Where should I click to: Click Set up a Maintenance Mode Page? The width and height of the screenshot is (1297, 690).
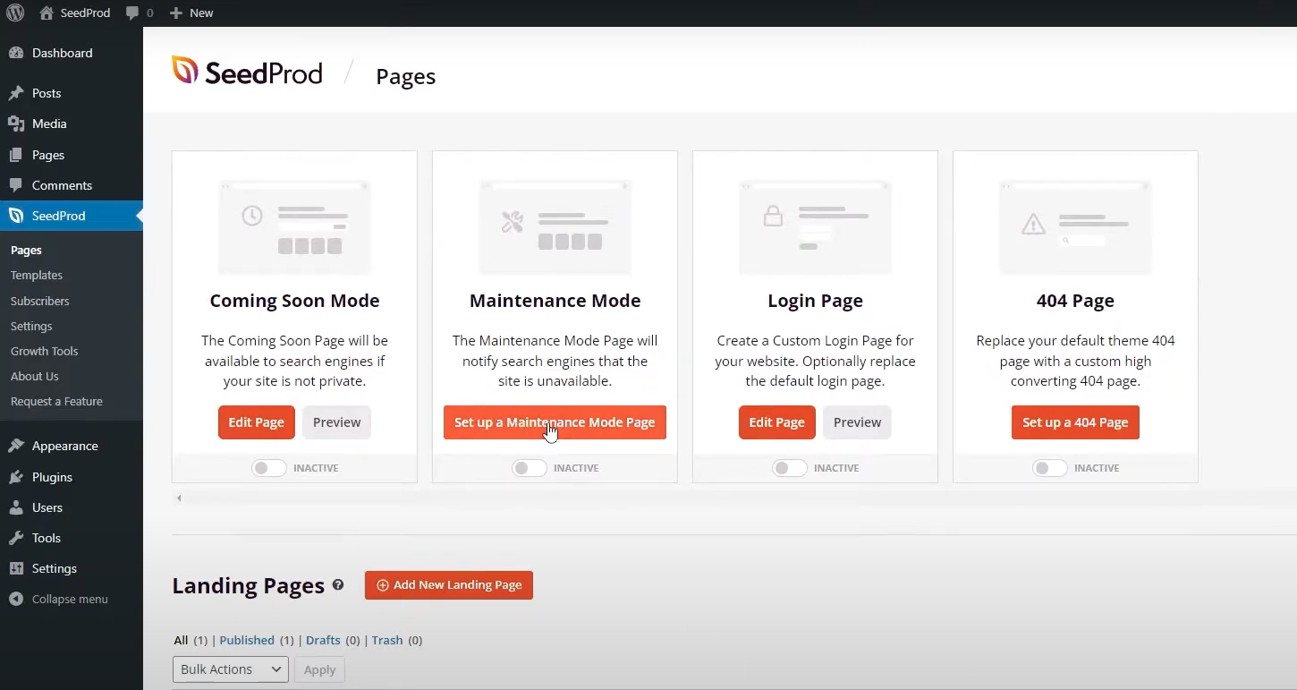click(555, 422)
